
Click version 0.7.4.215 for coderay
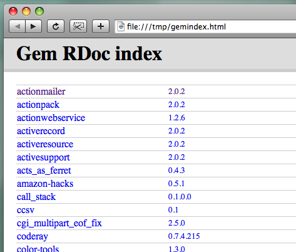[x=184, y=236]
